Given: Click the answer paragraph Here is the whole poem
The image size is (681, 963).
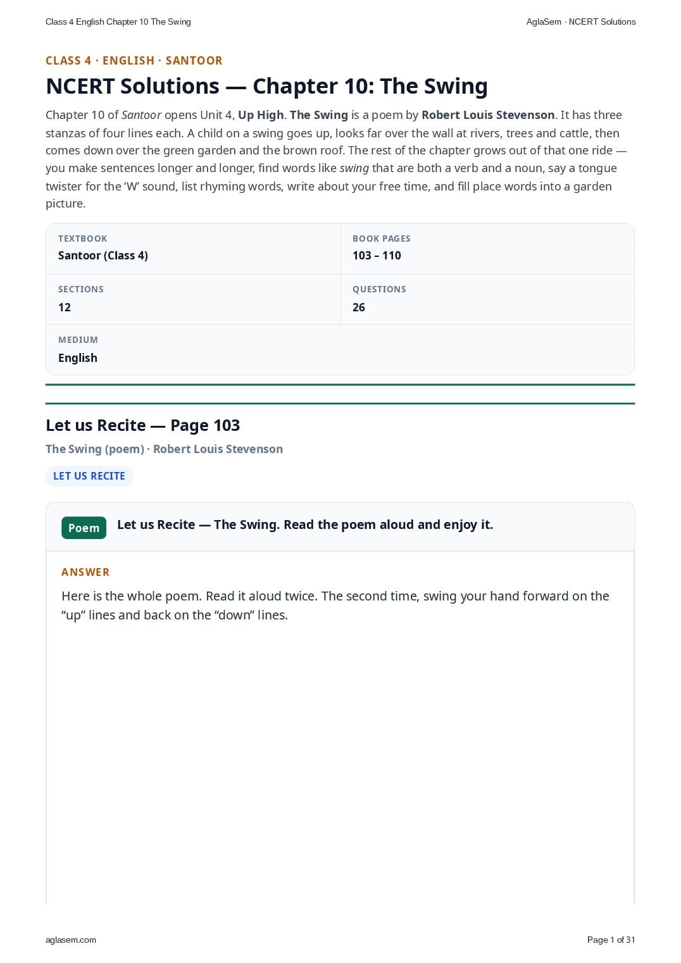Looking at the screenshot, I should click(335, 606).
